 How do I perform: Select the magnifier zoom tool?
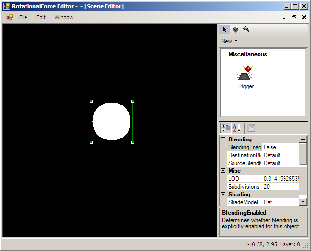[x=246, y=29]
